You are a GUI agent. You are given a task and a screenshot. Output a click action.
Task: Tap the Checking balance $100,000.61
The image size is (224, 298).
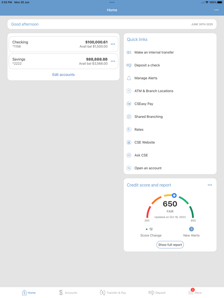pos(96,42)
